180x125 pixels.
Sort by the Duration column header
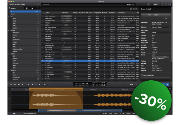click(x=75, y=13)
